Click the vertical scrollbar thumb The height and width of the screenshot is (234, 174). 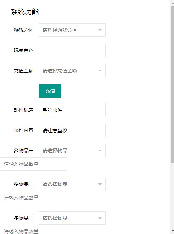[172, 84]
